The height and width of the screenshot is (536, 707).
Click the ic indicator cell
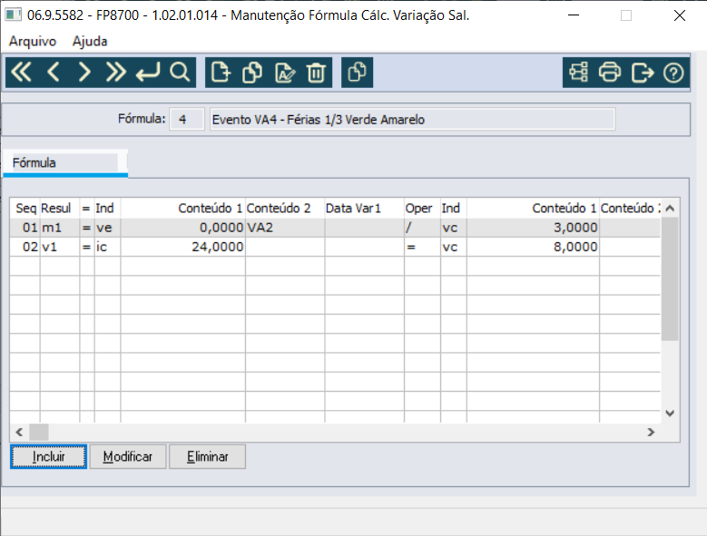tap(107, 247)
